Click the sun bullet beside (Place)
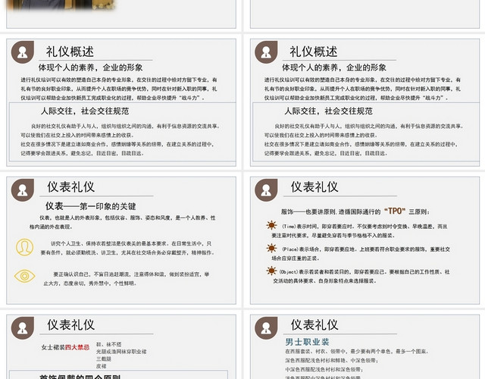The height and width of the screenshot is (379, 485). [x=271, y=248]
